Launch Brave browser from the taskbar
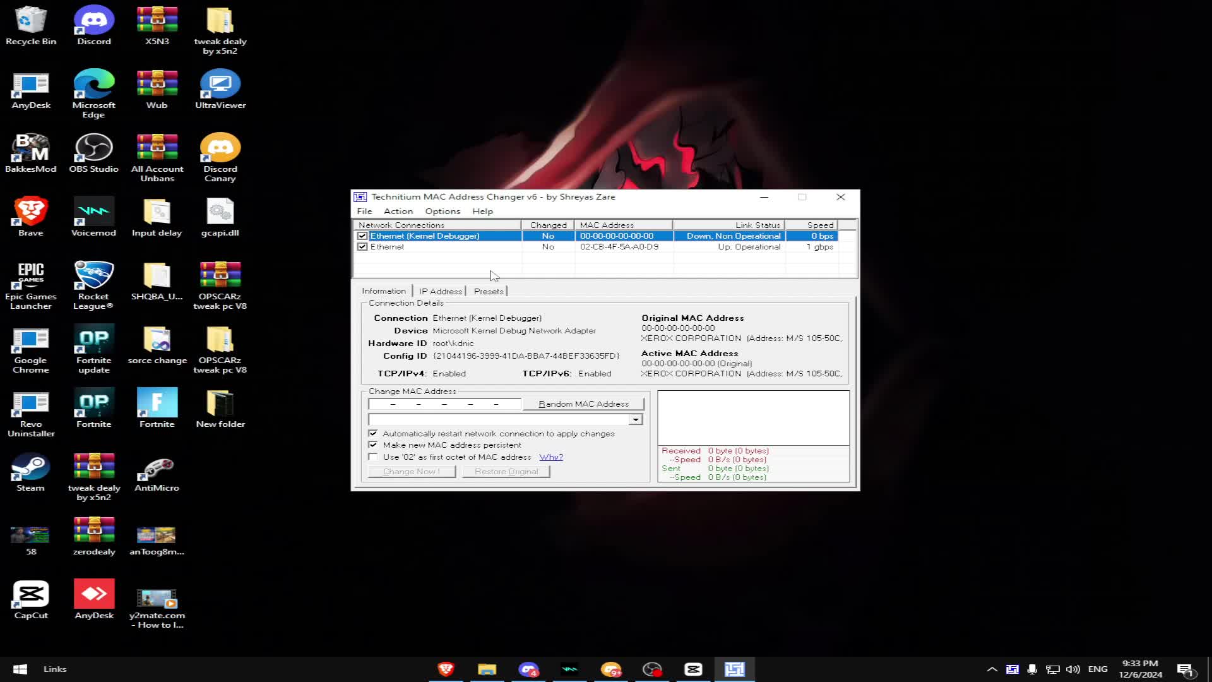Screen dimensions: 1212x682 446,669
